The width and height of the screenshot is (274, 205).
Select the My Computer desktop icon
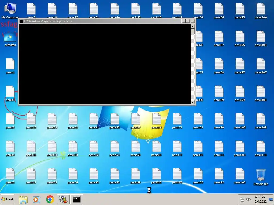(10, 11)
